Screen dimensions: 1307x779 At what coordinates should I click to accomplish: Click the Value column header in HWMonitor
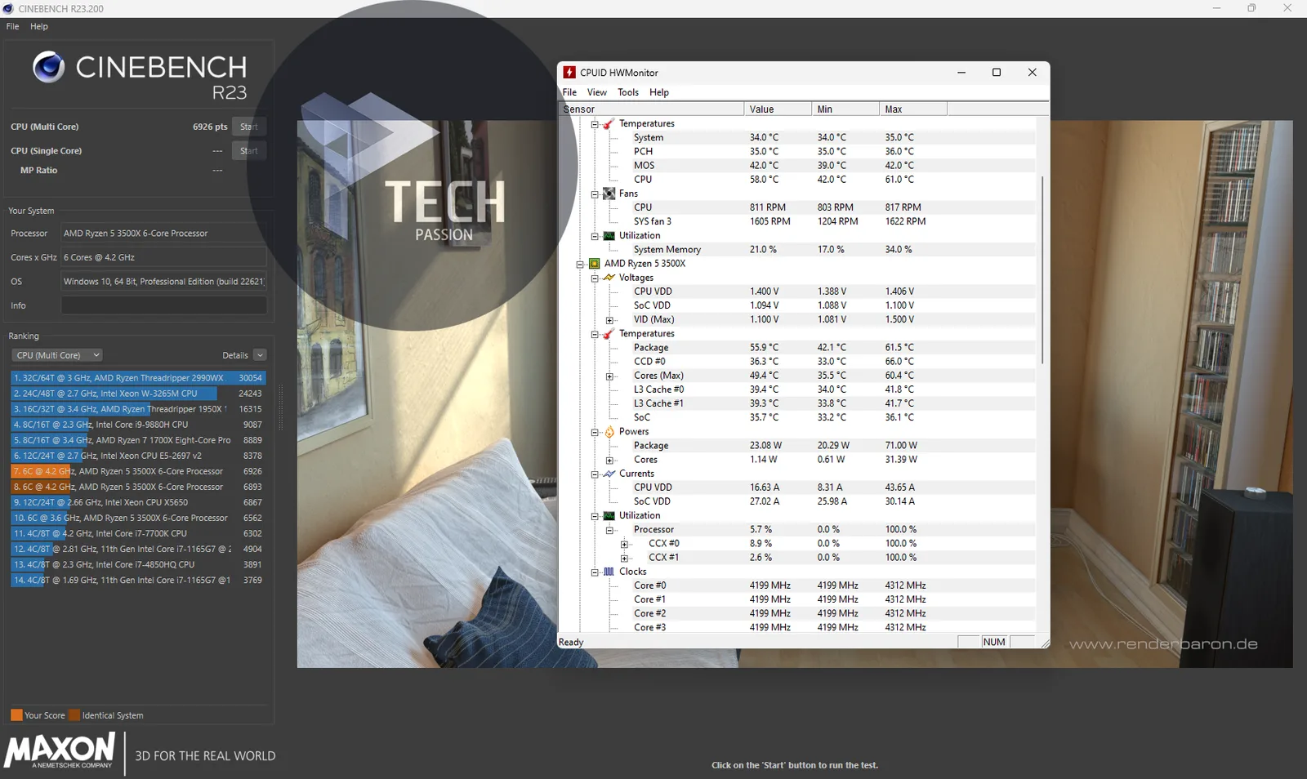(778, 109)
